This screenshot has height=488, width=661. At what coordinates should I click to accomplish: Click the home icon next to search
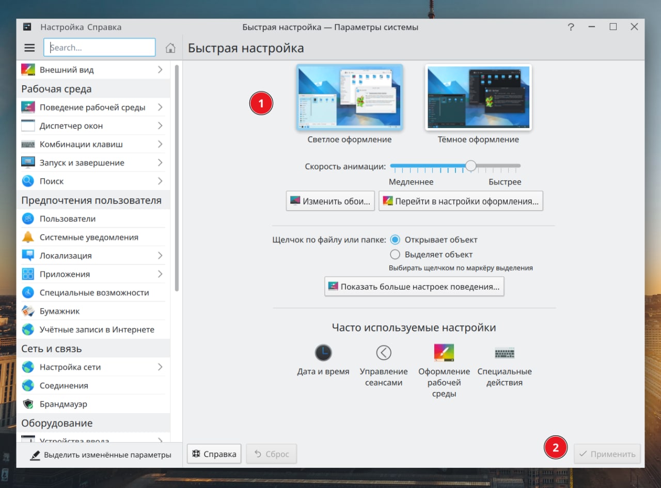pos(170,48)
